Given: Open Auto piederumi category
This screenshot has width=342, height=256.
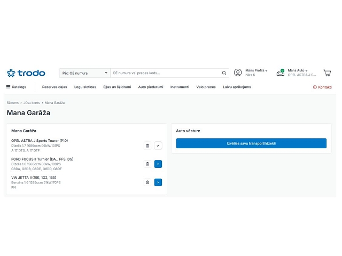Looking at the screenshot, I should pyautogui.click(x=151, y=87).
